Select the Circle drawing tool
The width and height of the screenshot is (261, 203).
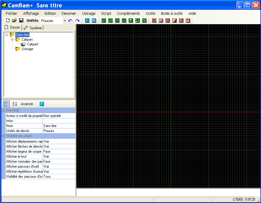click(x=110, y=20)
